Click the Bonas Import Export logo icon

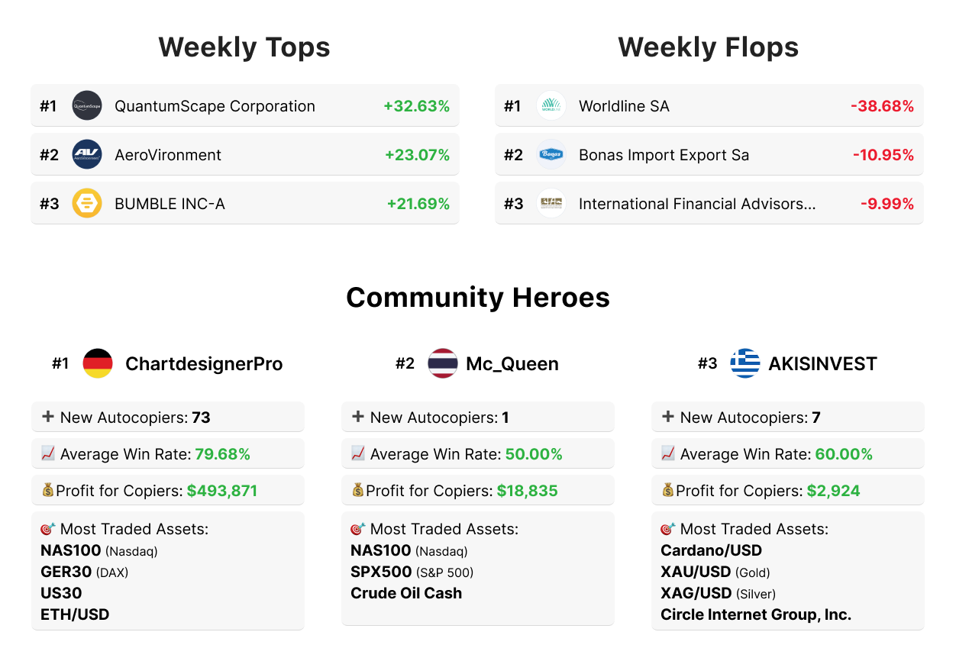pos(551,155)
